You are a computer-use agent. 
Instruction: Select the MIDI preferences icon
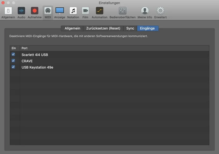pyautogui.click(x=48, y=13)
